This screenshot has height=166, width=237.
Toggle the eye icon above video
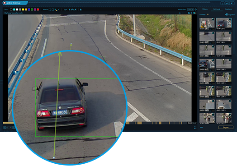pos(194,13)
